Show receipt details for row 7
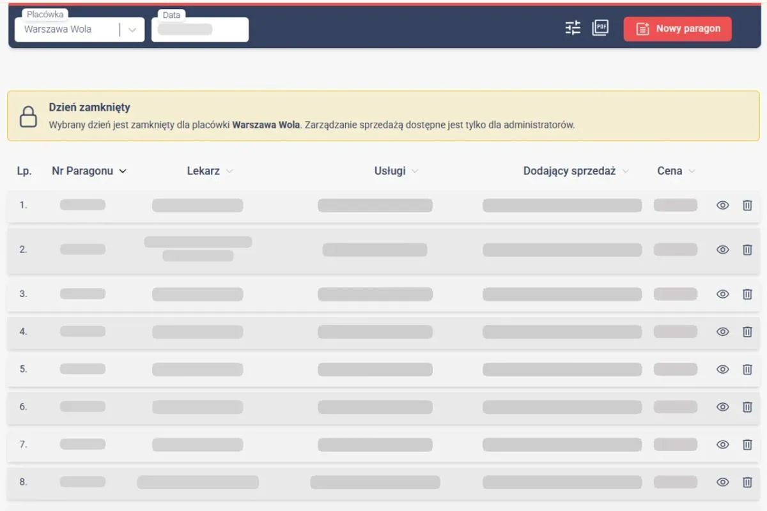Image resolution: width=767 pixels, height=511 pixels. pyautogui.click(x=723, y=445)
